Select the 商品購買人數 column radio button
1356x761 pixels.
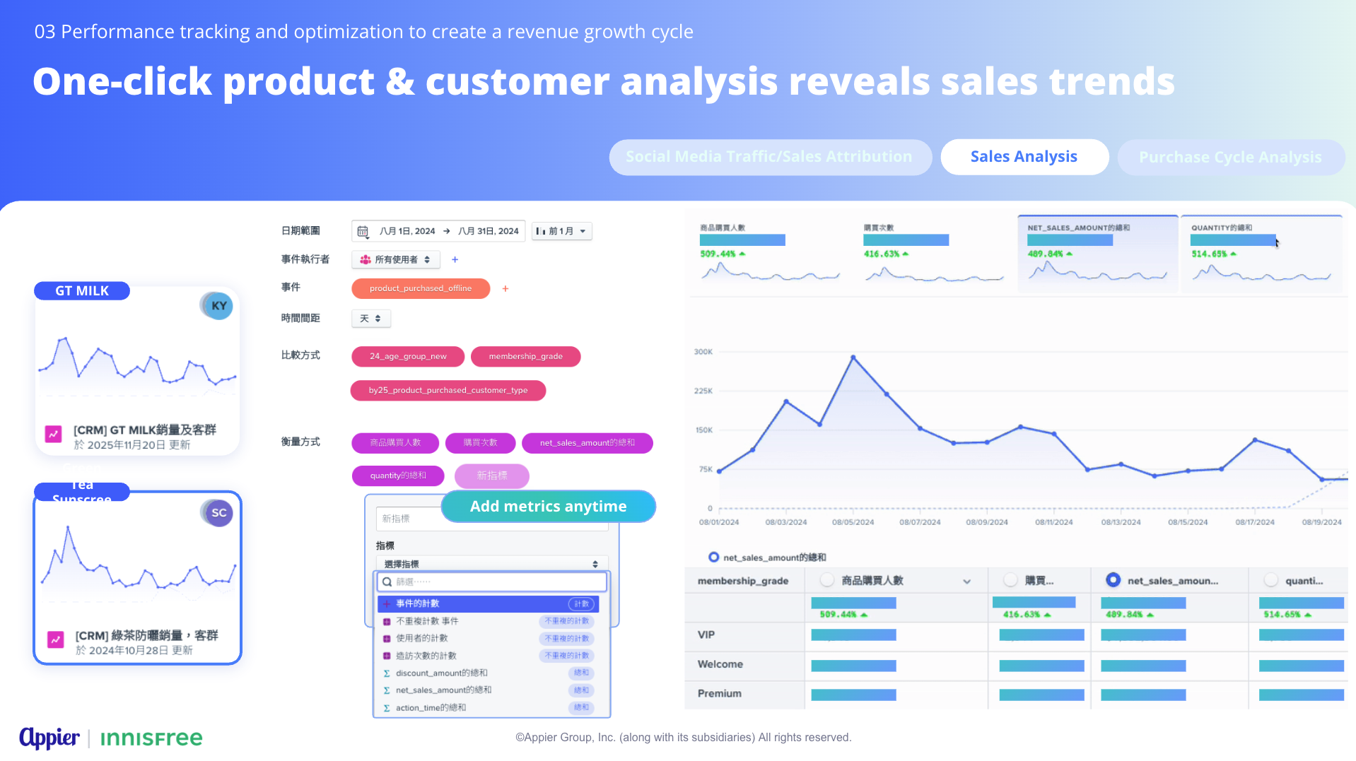coord(826,580)
